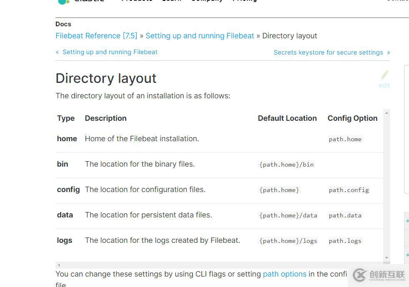The width and height of the screenshot is (409, 287).
Task: Click the path.config config option
Action: tap(349, 190)
